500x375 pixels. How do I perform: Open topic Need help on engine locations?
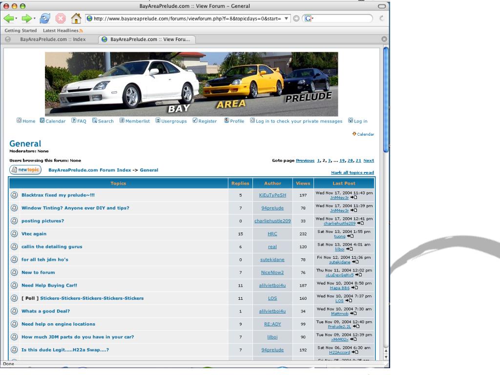click(x=58, y=324)
